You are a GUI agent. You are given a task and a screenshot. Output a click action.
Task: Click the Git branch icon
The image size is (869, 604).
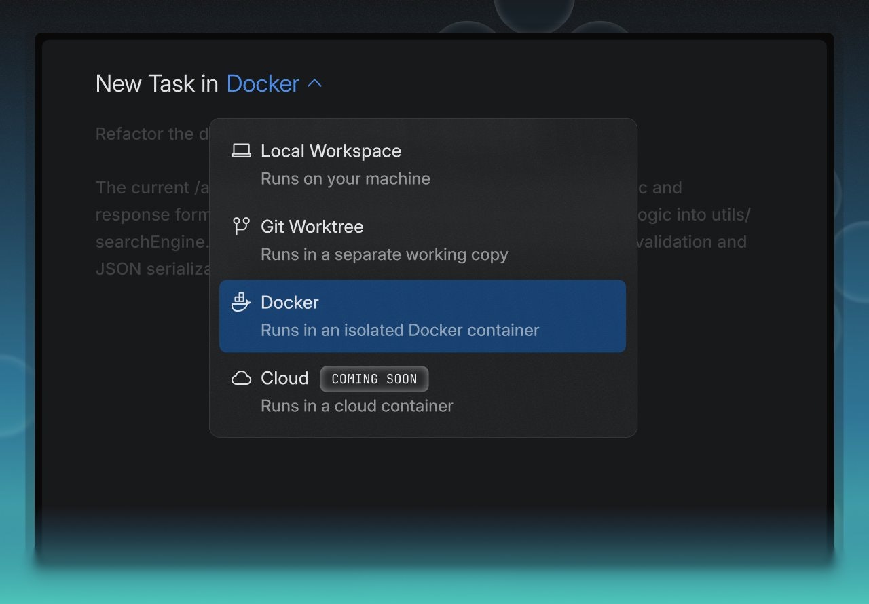point(241,226)
